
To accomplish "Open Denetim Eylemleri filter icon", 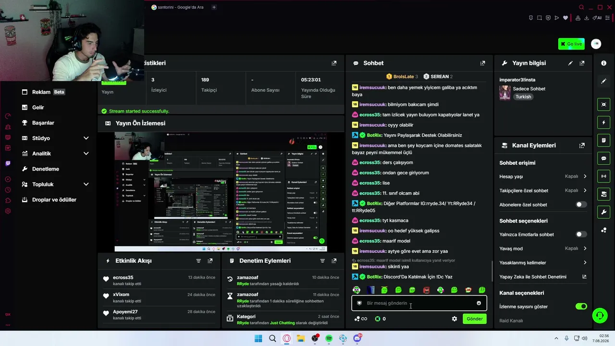I will coord(322,260).
